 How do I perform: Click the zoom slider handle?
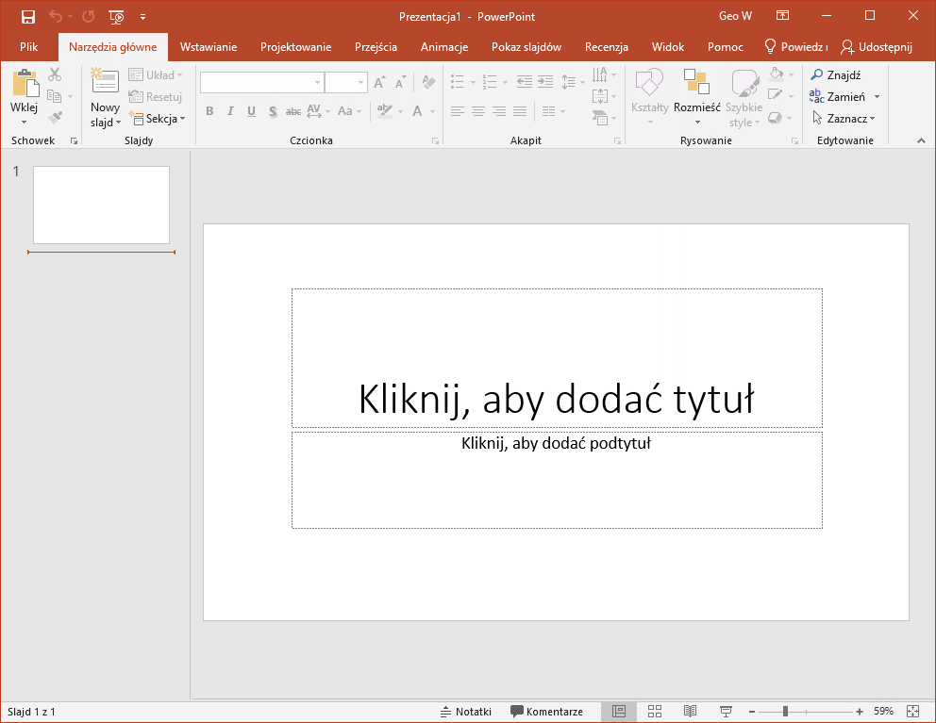[x=785, y=712]
